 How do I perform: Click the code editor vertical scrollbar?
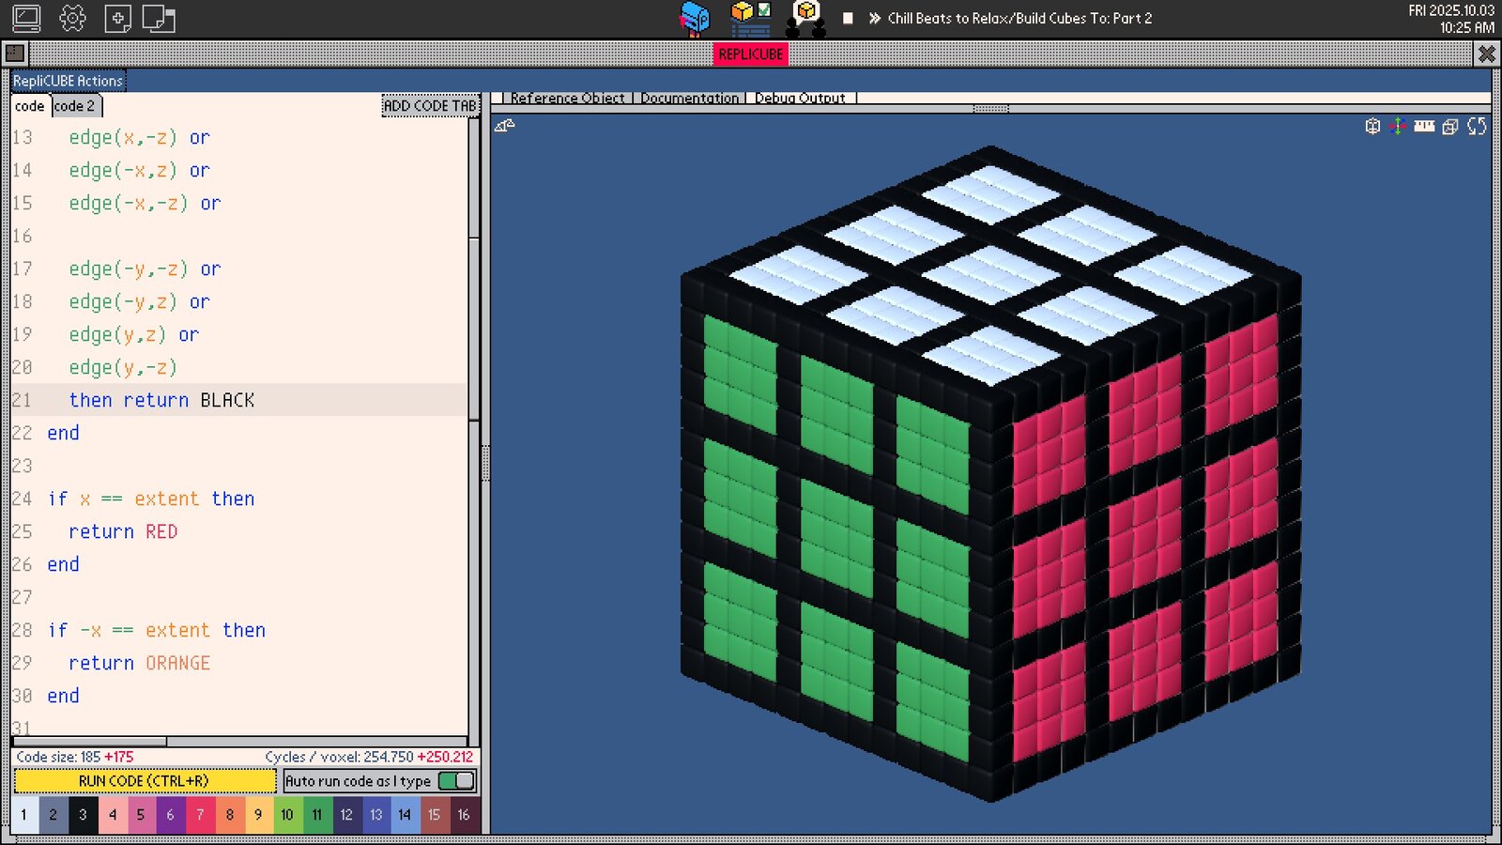(474, 329)
